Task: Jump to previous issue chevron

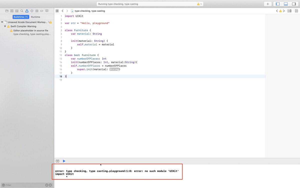Action: coord(277,11)
